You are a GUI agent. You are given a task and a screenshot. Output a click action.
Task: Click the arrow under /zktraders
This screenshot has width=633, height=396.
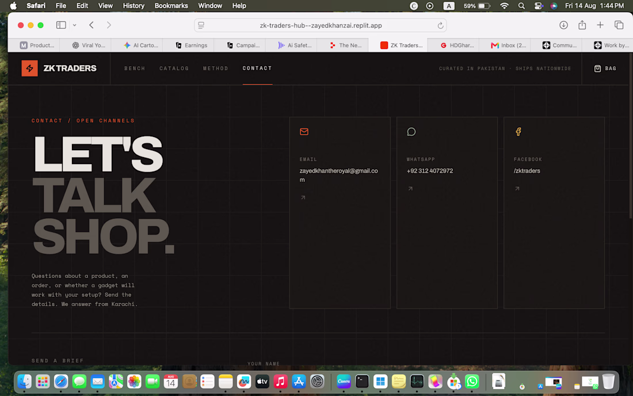click(517, 189)
